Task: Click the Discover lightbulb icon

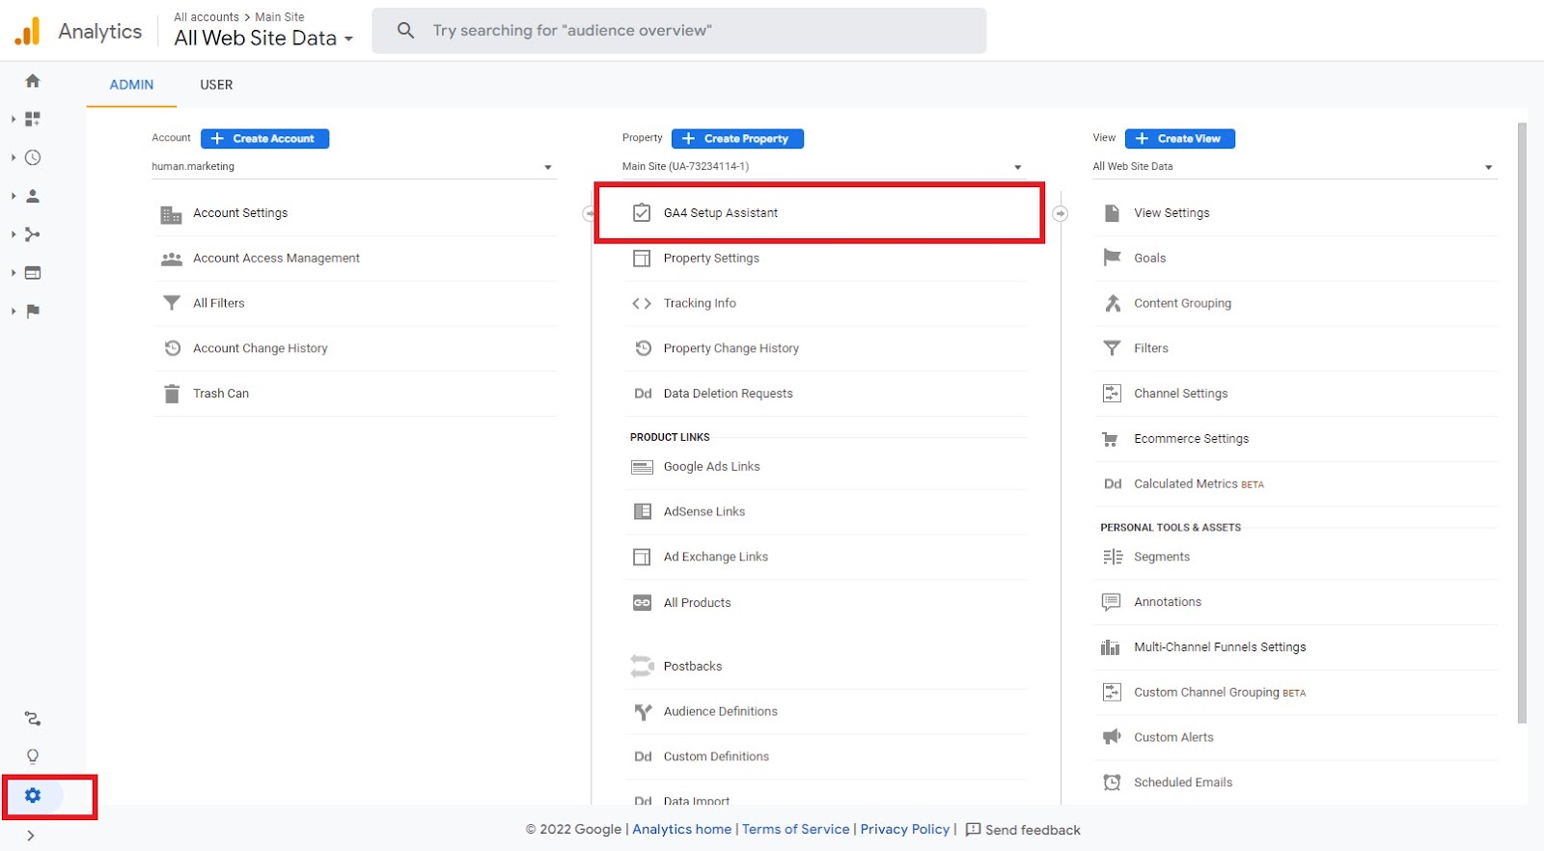Action: pos(33,756)
